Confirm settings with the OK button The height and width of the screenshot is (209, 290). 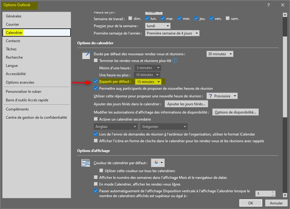(x=251, y=203)
